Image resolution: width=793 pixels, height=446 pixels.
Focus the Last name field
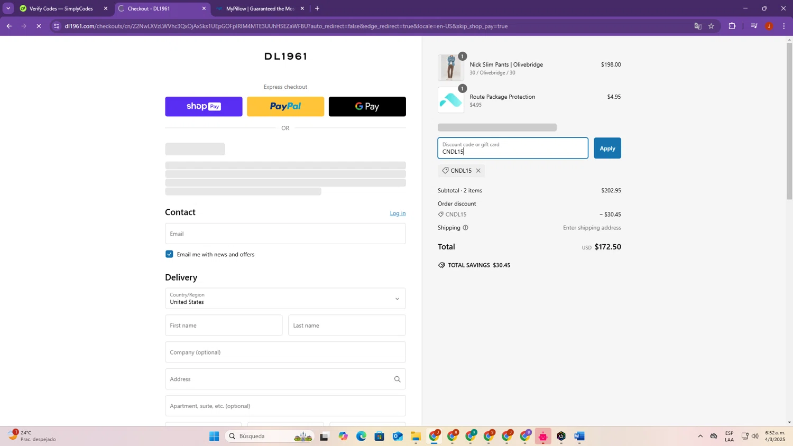pyautogui.click(x=347, y=326)
